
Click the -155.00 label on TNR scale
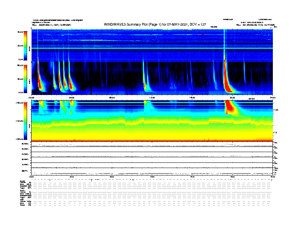point(20,139)
